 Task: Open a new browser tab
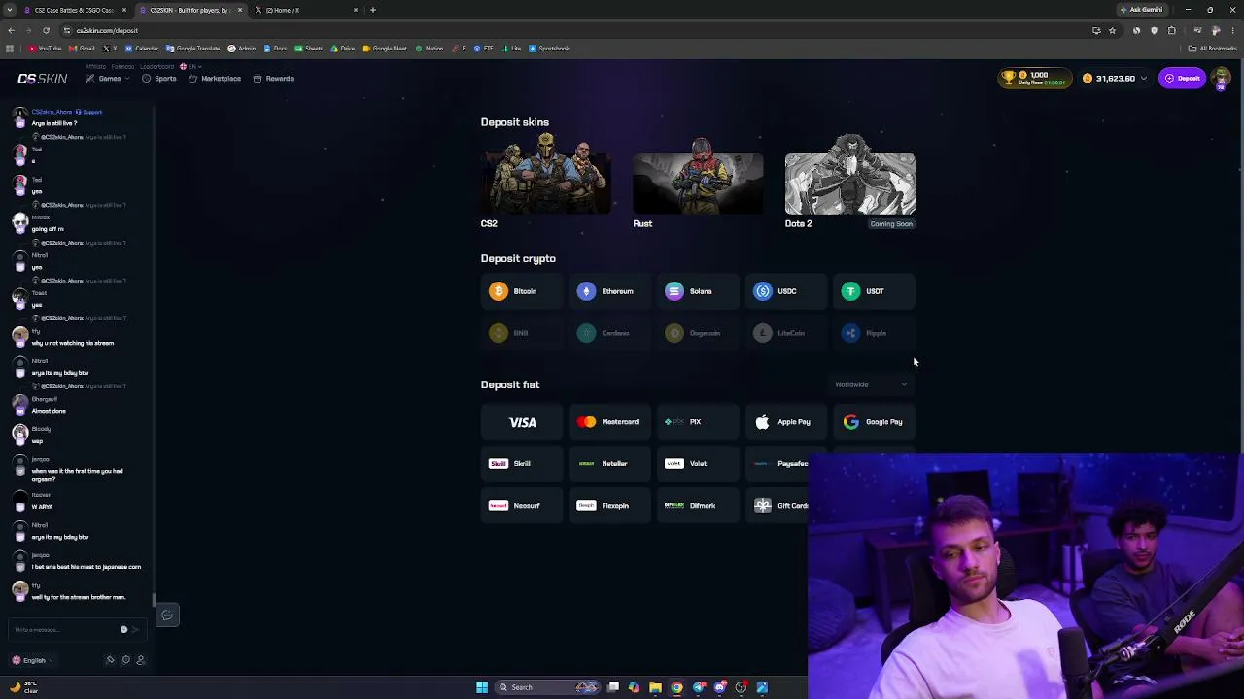(x=373, y=10)
